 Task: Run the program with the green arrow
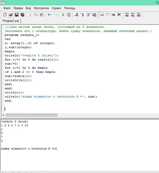(x=63, y=15)
